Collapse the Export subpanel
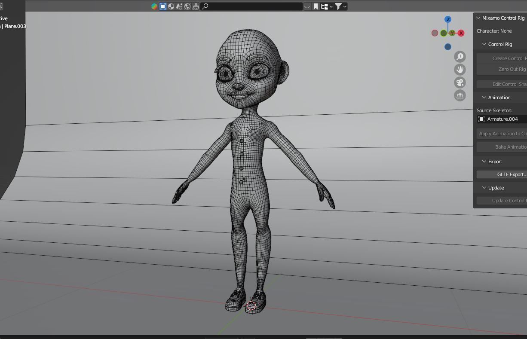This screenshot has height=339, width=527. point(484,162)
